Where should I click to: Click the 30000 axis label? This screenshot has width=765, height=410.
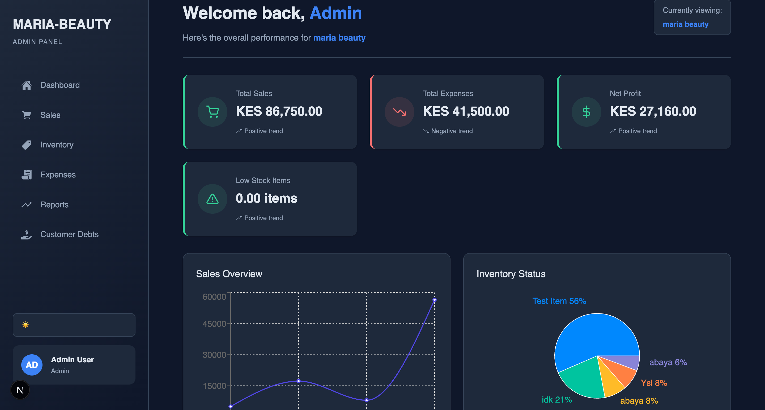point(214,355)
